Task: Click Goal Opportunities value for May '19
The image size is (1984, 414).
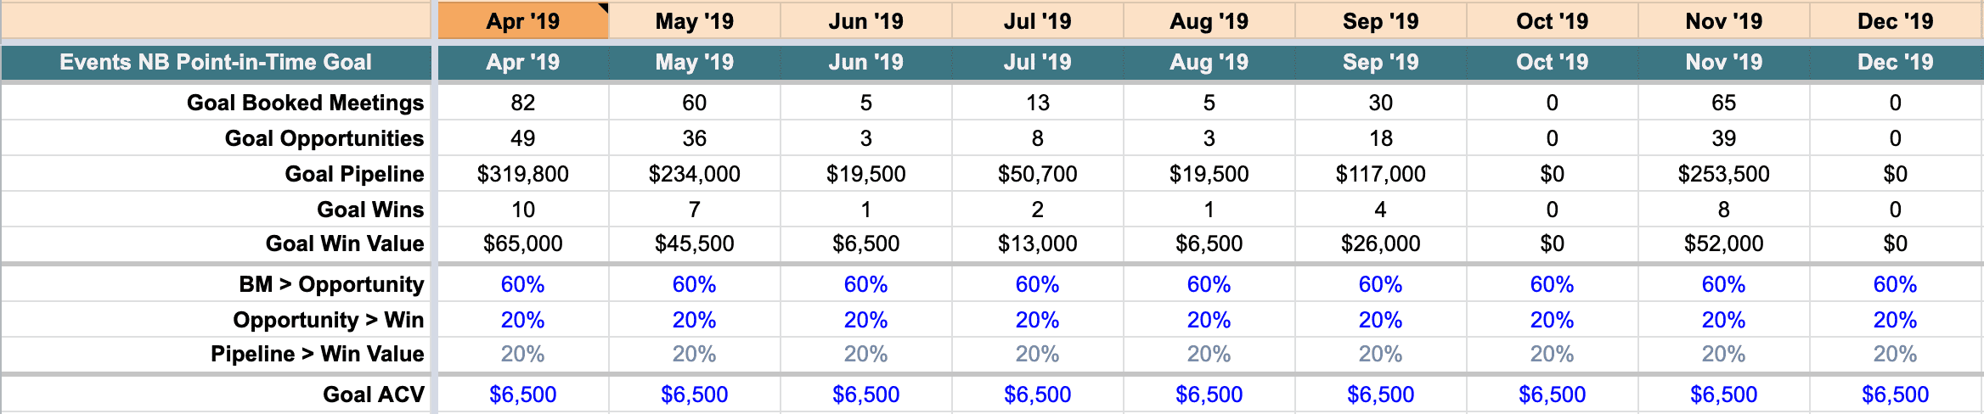Action: coord(694,138)
